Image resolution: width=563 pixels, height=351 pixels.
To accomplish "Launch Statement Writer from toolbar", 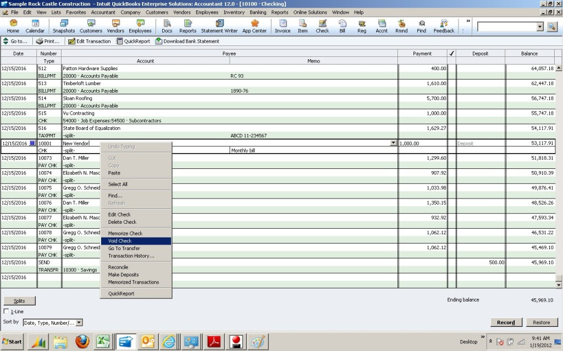I will [219, 26].
